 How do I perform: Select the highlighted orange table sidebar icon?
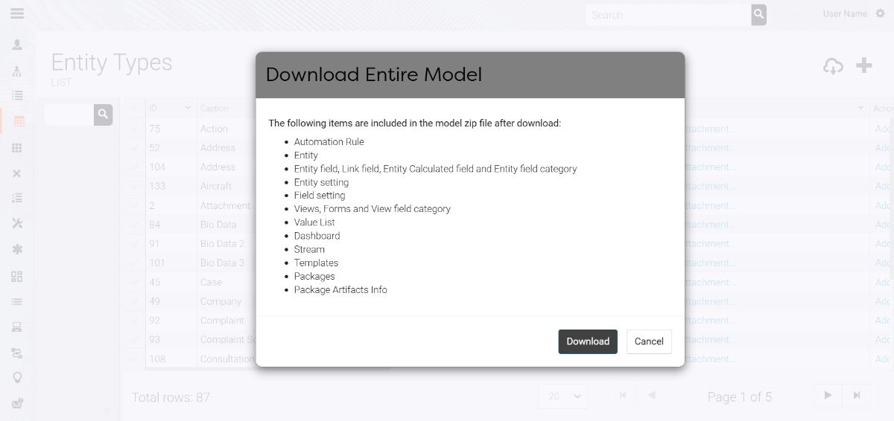(19, 121)
